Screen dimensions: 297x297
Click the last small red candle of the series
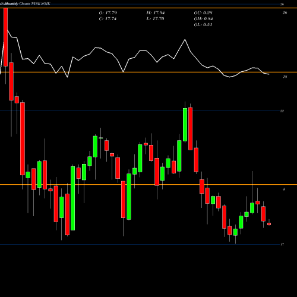269,224
